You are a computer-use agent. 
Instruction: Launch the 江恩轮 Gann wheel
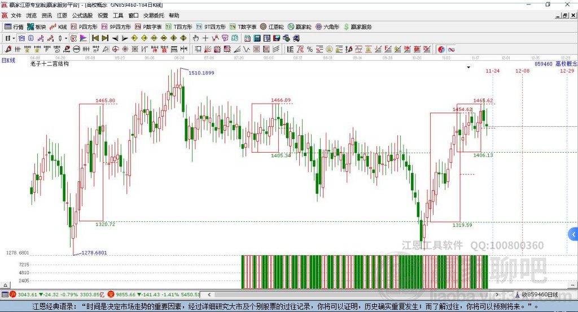[272, 27]
